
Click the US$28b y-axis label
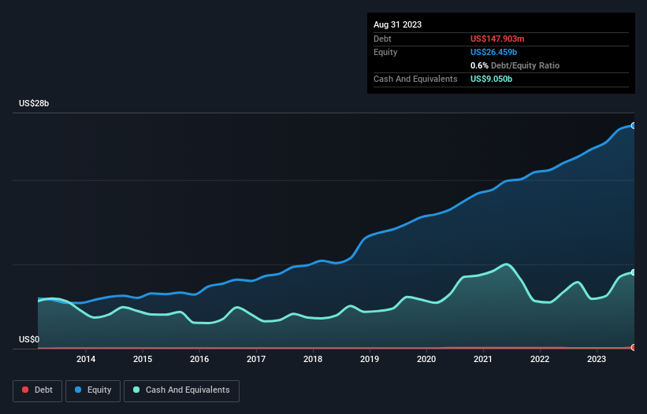coord(36,104)
